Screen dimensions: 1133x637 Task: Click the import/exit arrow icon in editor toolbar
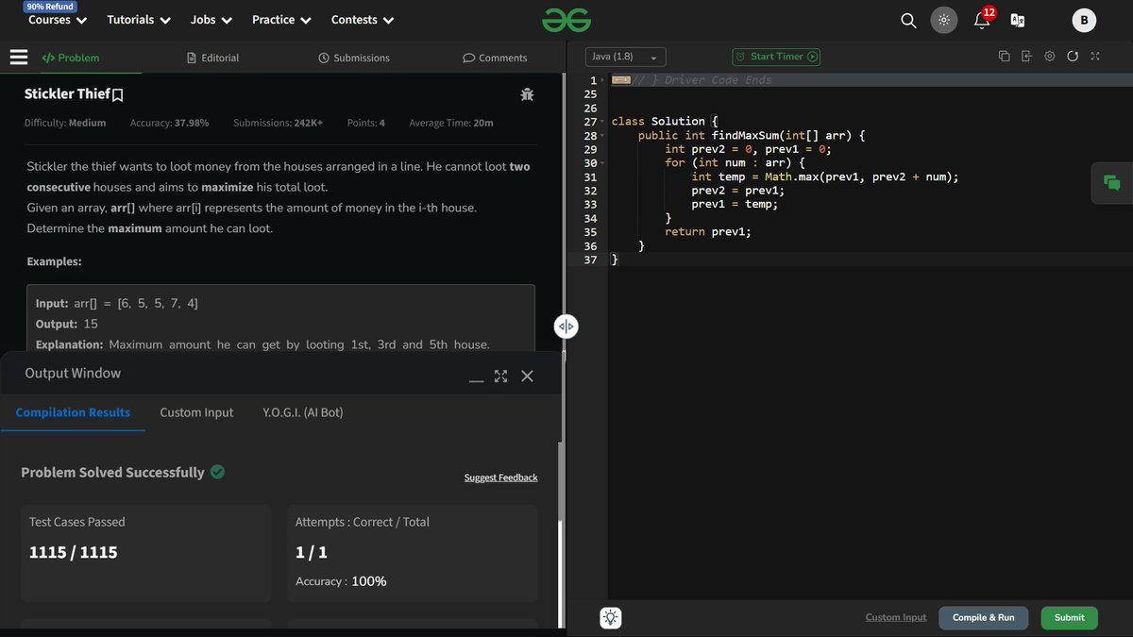tap(1027, 57)
